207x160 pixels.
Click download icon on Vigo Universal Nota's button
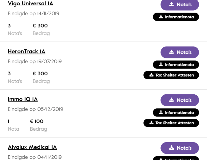[172, 4]
